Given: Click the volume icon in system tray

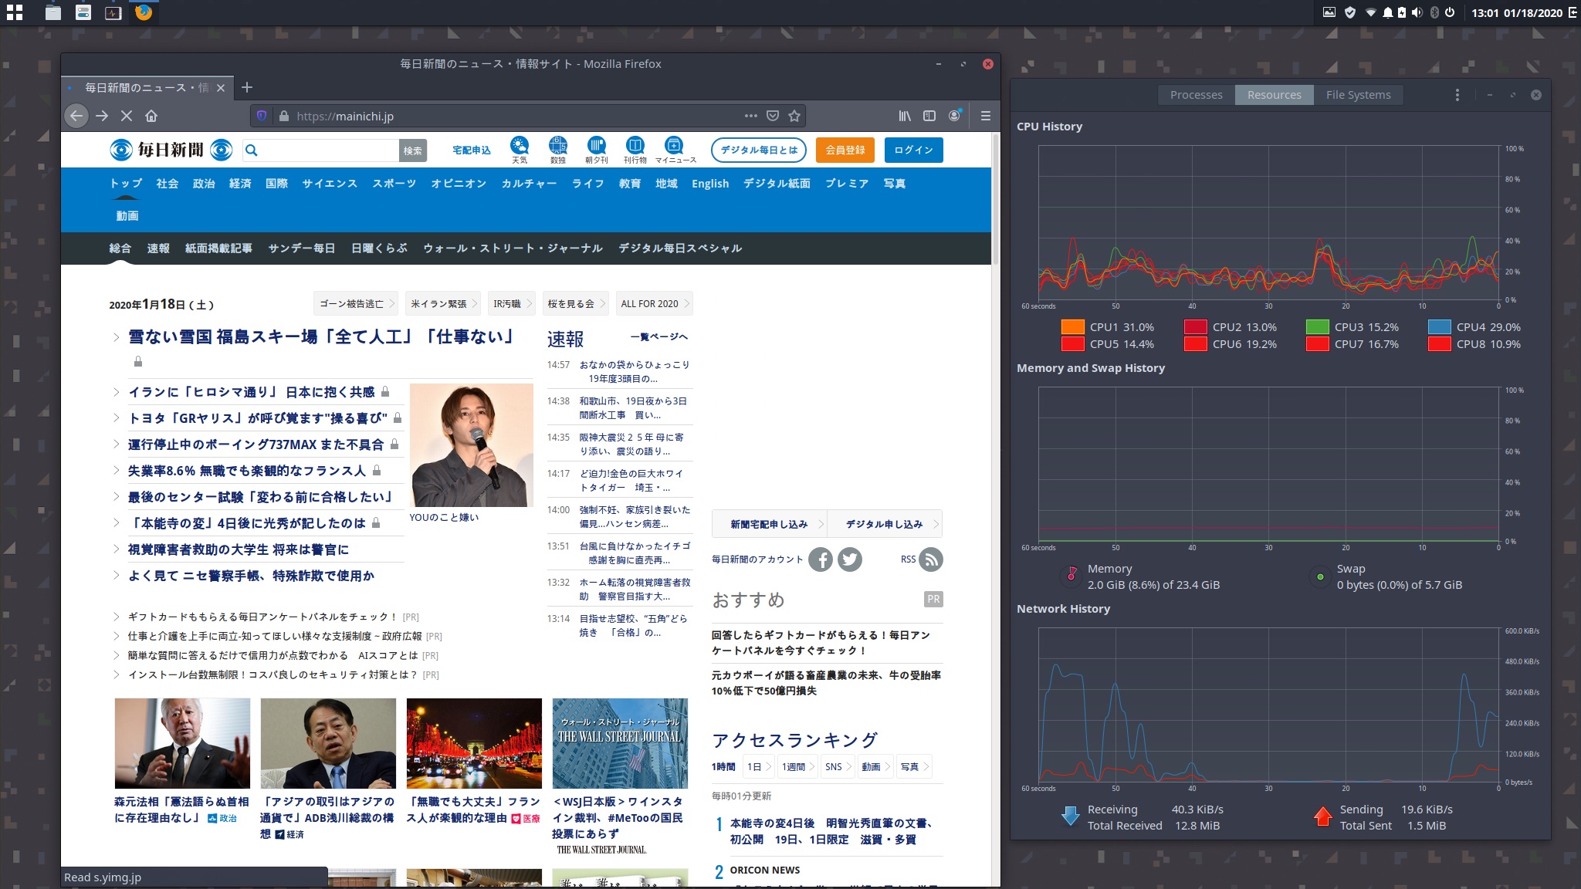Looking at the screenshot, I should 1417,12.
